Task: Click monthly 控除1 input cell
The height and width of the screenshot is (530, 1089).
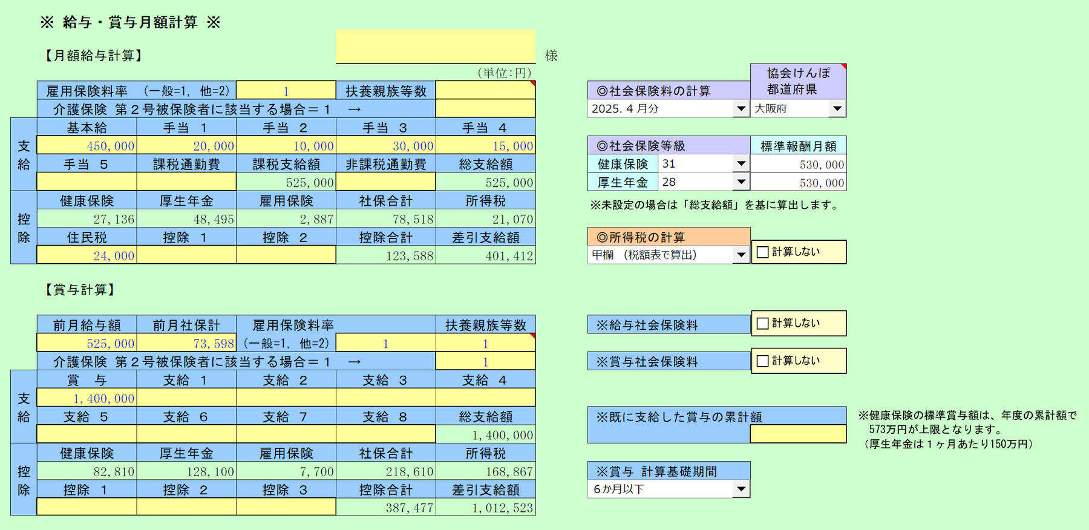Action: coord(186,255)
